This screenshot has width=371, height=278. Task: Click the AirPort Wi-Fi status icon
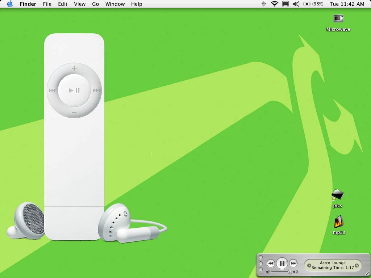tap(275, 4)
